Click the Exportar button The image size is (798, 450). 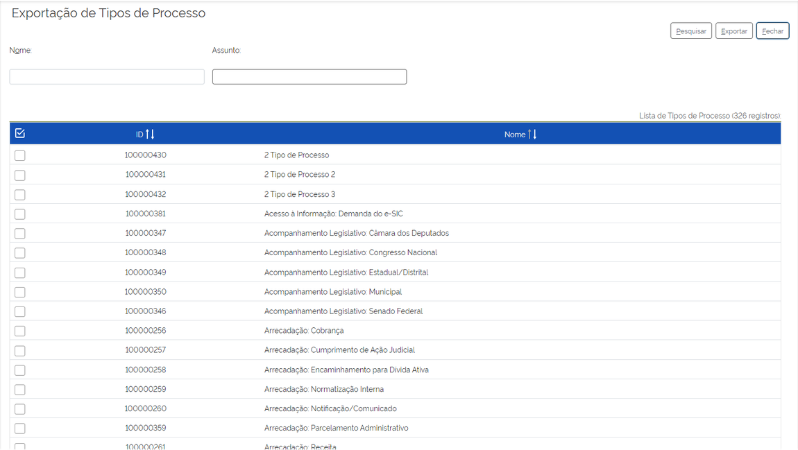click(x=733, y=31)
